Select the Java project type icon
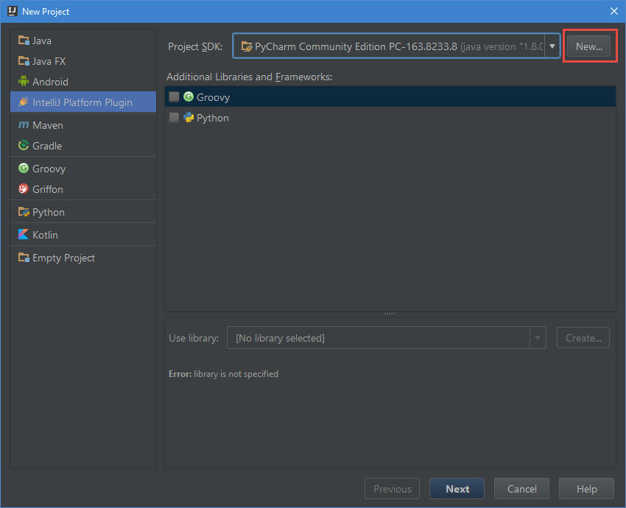 pos(24,40)
